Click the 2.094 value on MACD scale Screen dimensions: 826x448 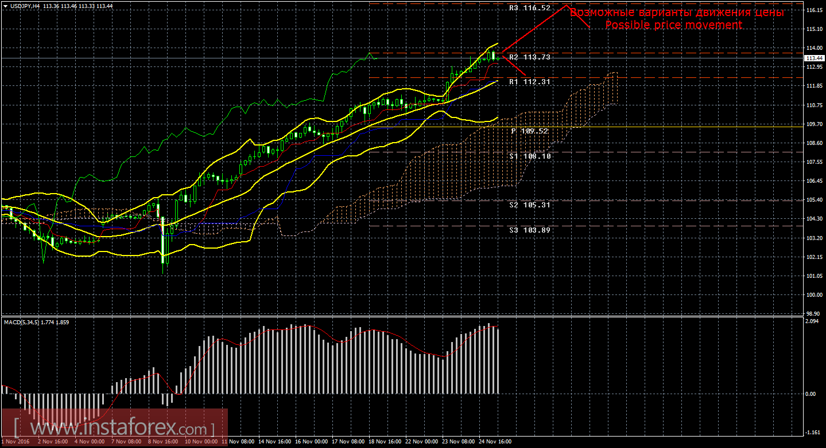click(812, 321)
